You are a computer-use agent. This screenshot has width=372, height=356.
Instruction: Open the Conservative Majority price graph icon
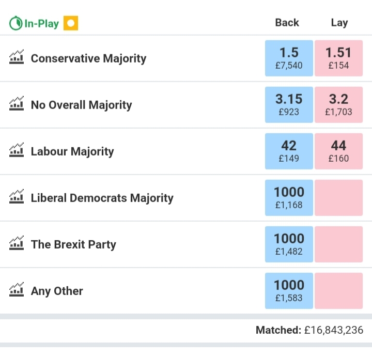pos(17,57)
